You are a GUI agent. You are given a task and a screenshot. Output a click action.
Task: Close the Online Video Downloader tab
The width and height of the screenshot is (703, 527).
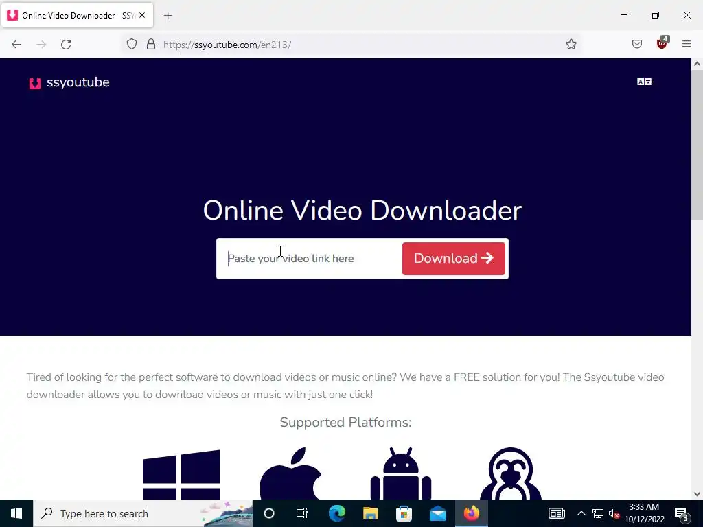click(x=142, y=15)
